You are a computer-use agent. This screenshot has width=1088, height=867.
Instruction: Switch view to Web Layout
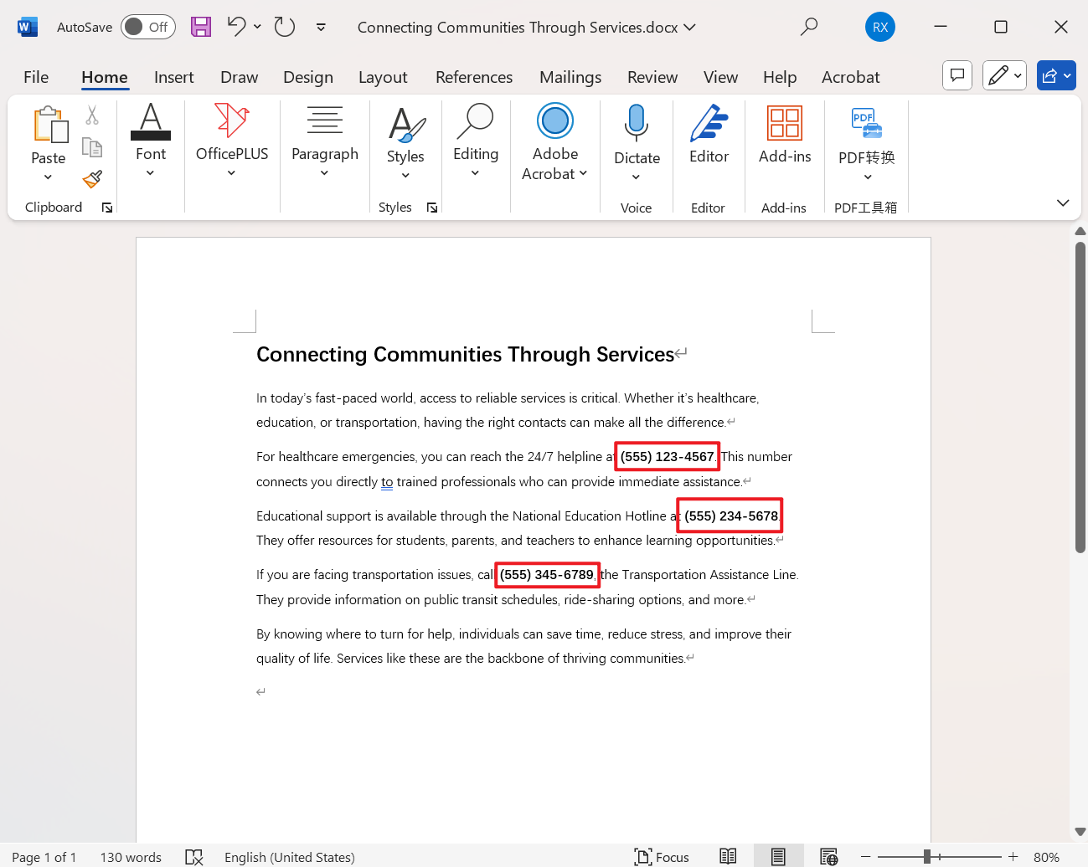(x=828, y=856)
